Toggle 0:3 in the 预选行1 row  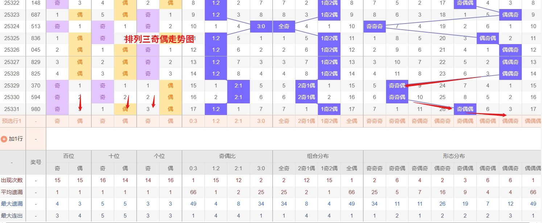pyautogui.click(x=193, y=121)
